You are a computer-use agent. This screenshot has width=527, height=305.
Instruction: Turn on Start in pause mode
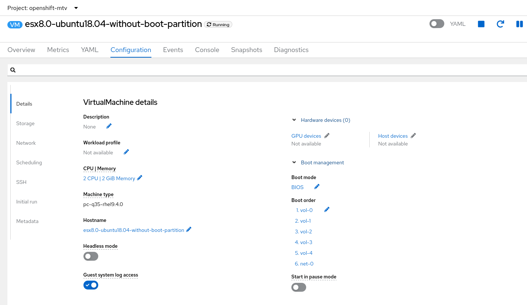click(299, 287)
